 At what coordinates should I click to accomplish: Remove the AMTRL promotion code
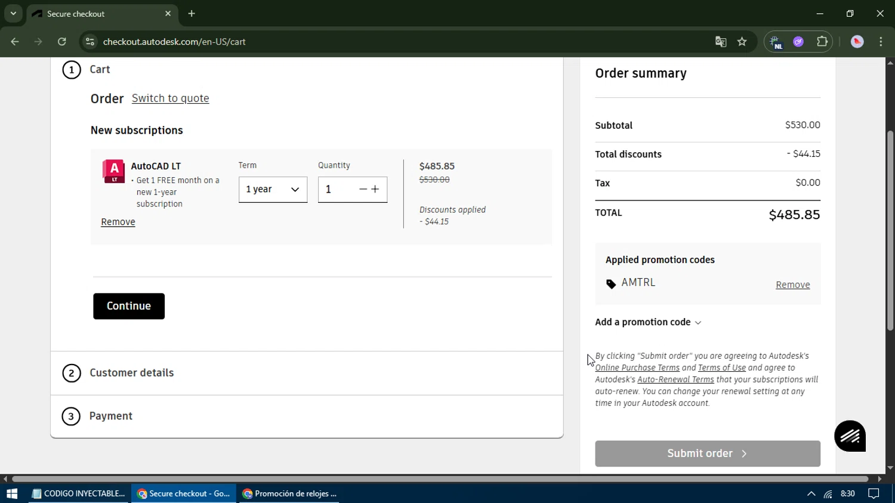(792, 285)
